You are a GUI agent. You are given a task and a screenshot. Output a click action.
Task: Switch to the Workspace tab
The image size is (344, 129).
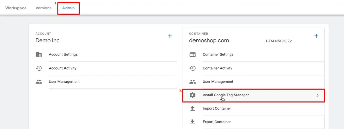click(16, 8)
